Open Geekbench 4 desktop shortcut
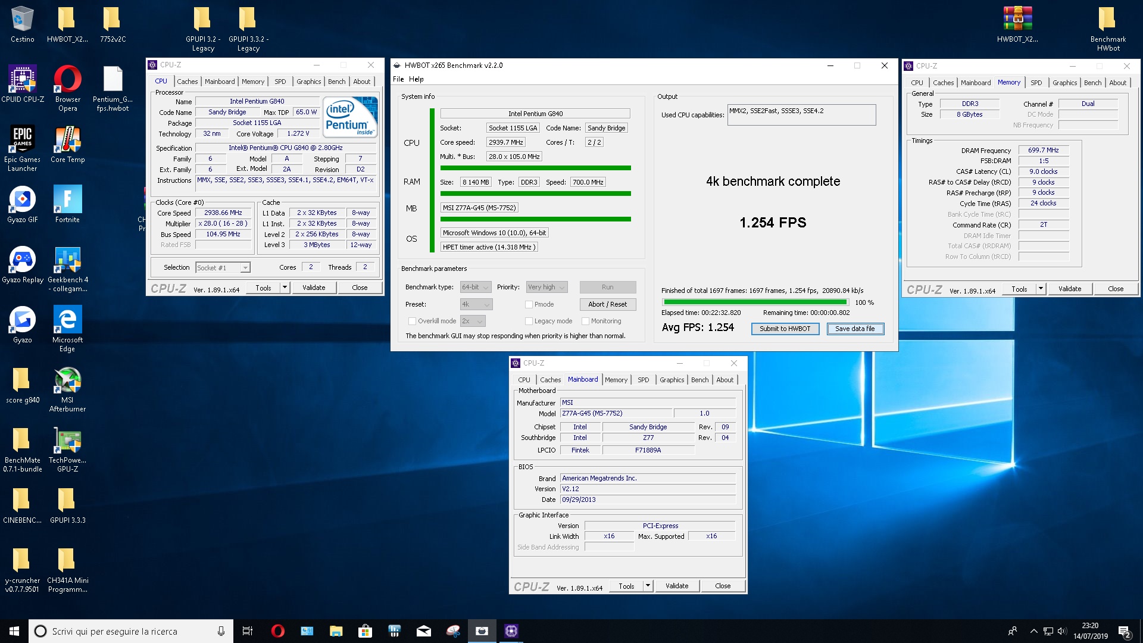Viewport: 1143px width, 643px height. [x=67, y=269]
